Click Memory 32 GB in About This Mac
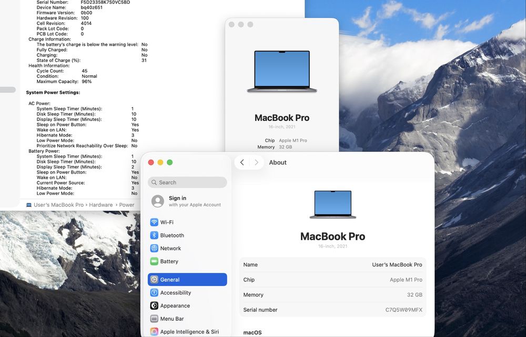 [275, 147]
